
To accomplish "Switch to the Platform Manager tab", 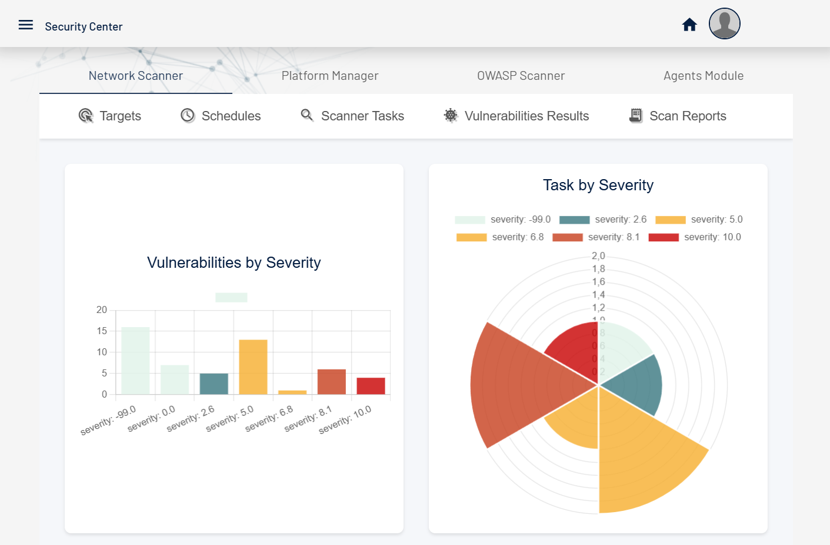I will click(329, 76).
